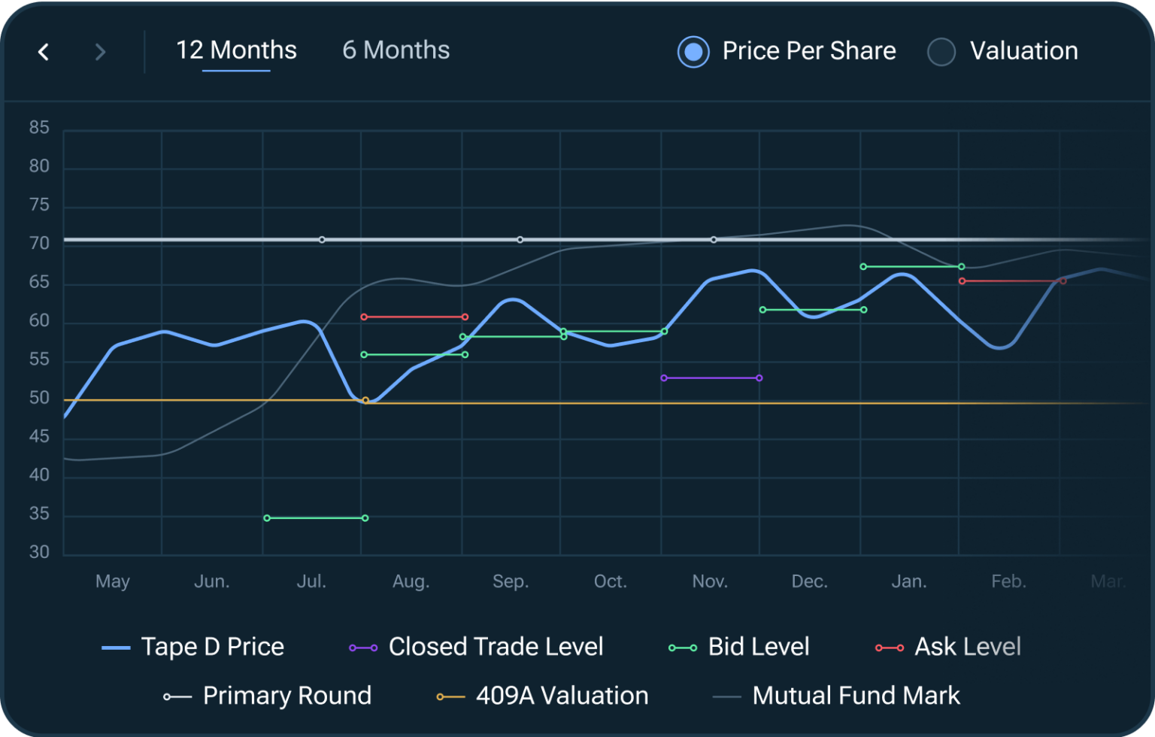This screenshot has width=1155, height=737.
Task: Select the Price Per Share radio button
Action: pyautogui.click(x=693, y=52)
